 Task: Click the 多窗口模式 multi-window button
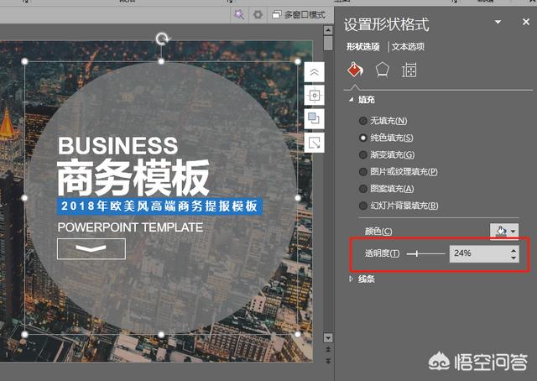299,15
